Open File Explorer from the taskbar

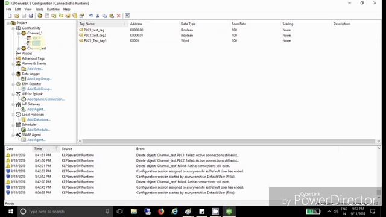[134, 212]
